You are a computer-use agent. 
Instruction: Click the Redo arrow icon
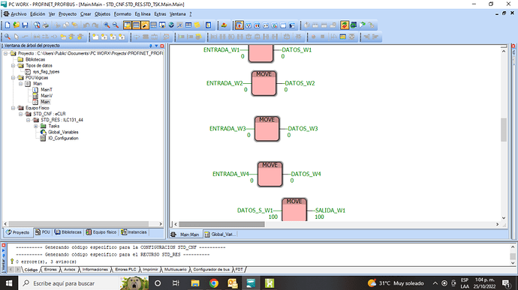(x=95, y=25)
